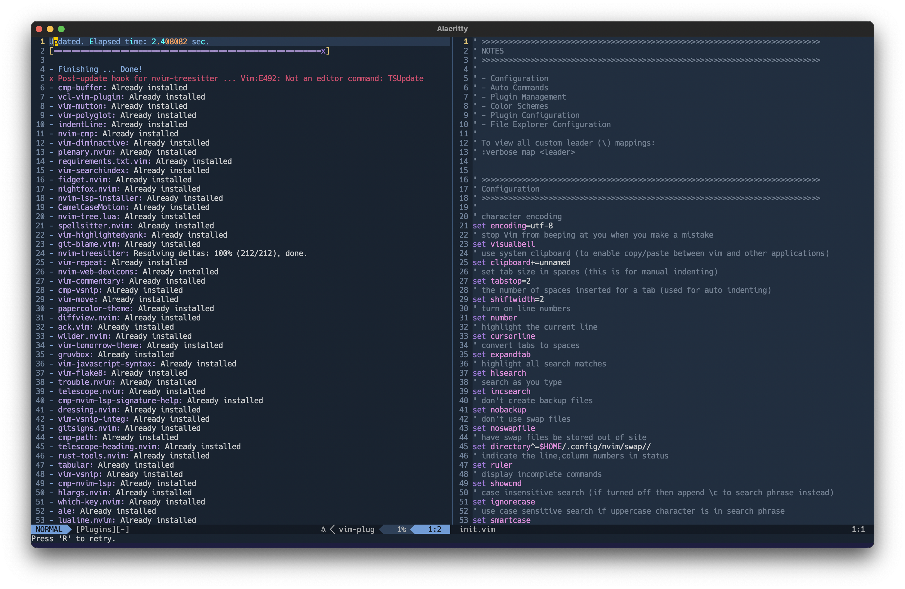
Task: Click the "set smartcase" line
Action: [x=501, y=520]
